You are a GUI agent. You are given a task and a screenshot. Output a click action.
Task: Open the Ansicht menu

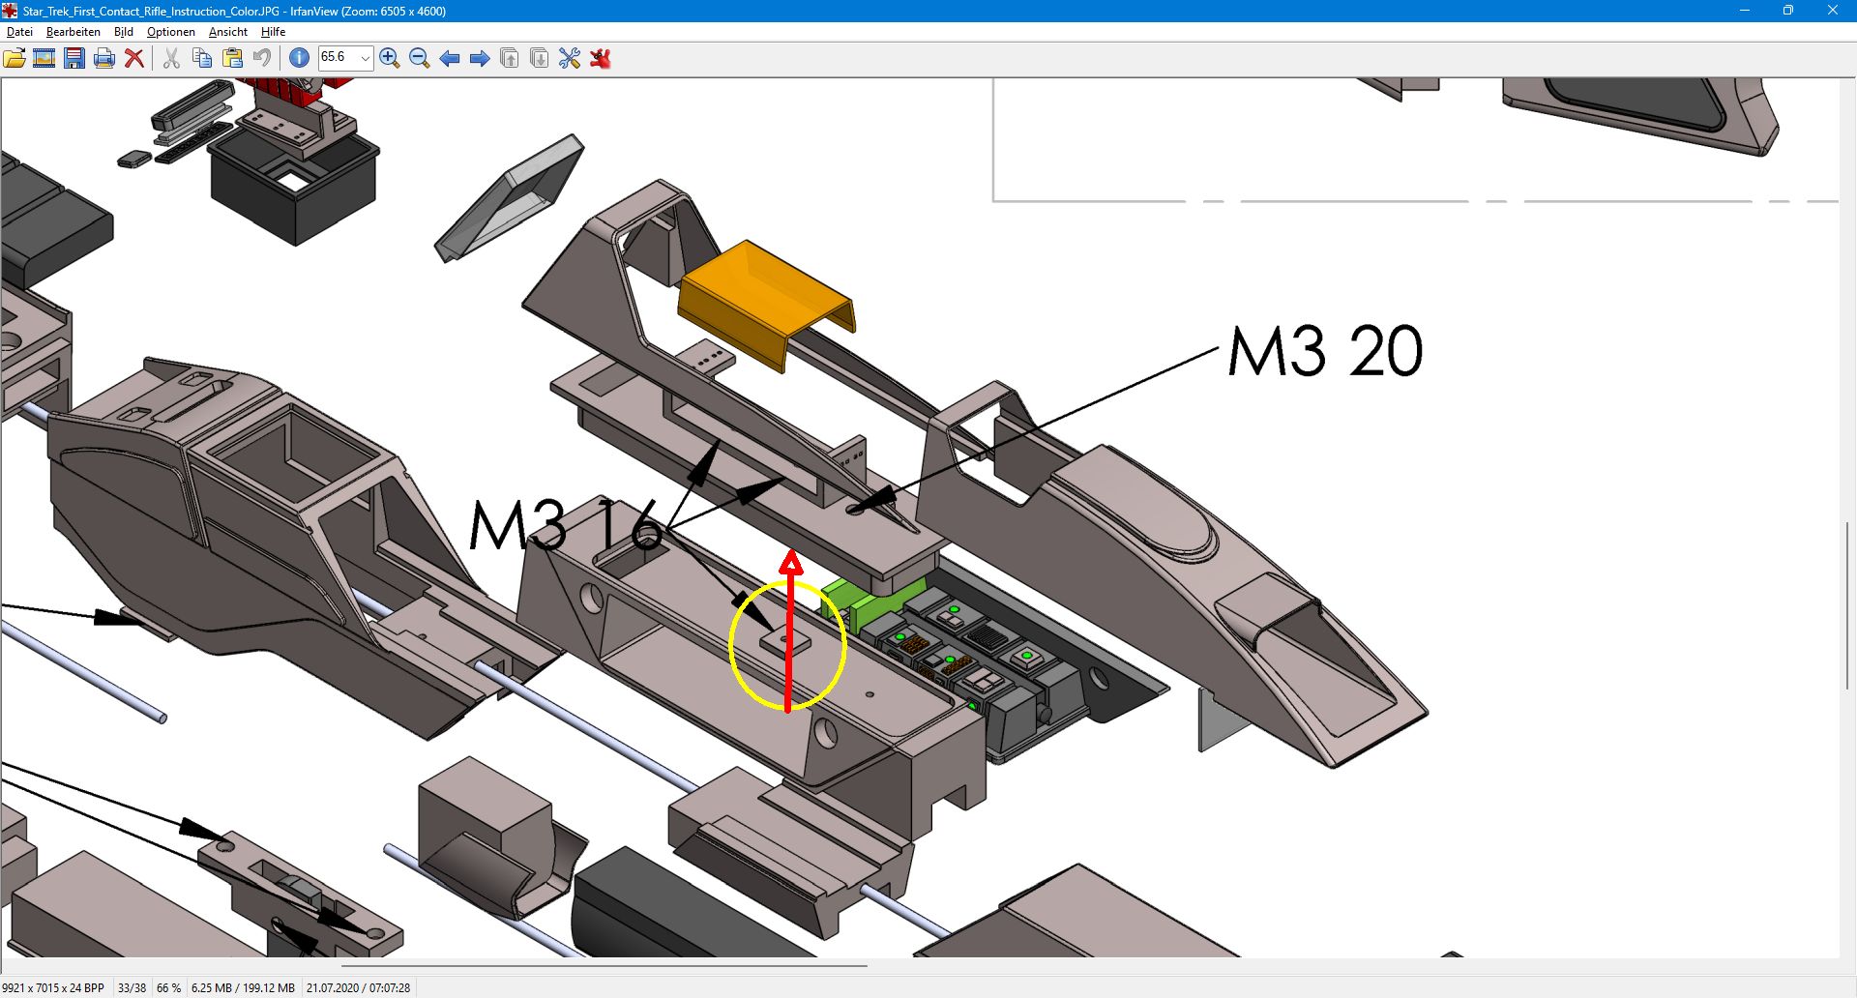tap(228, 32)
